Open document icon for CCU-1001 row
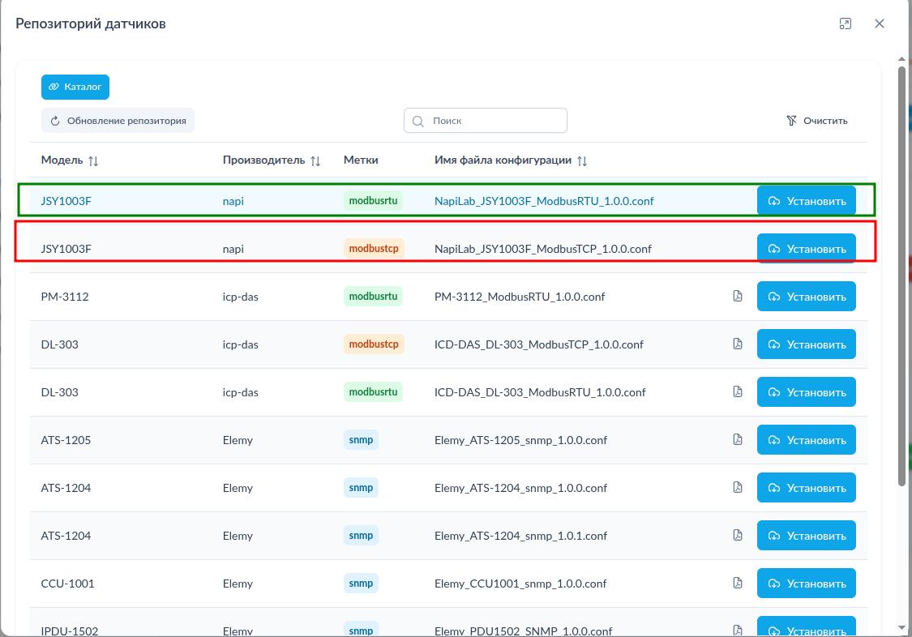 coord(738,584)
